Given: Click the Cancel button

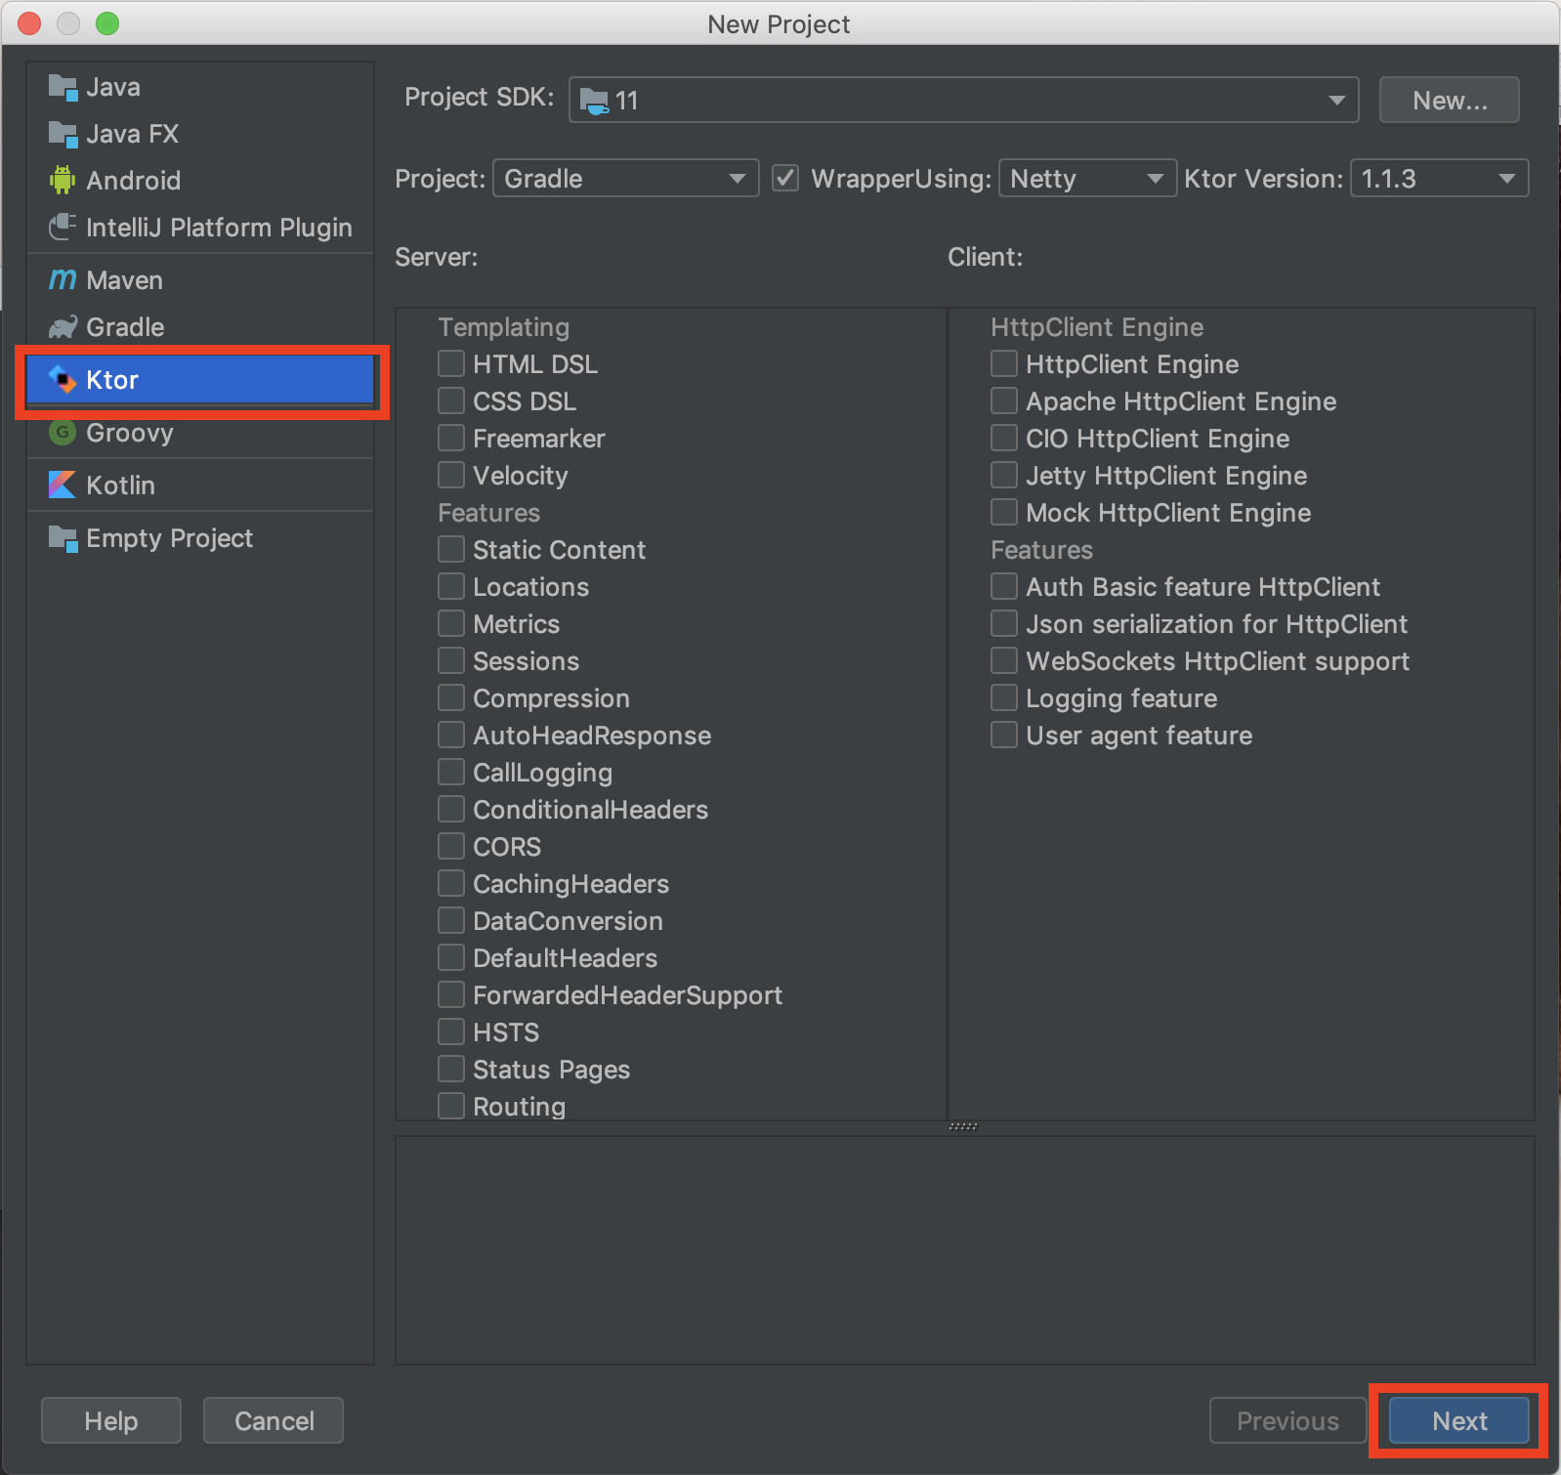Looking at the screenshot, I should tap(274, 1420).
